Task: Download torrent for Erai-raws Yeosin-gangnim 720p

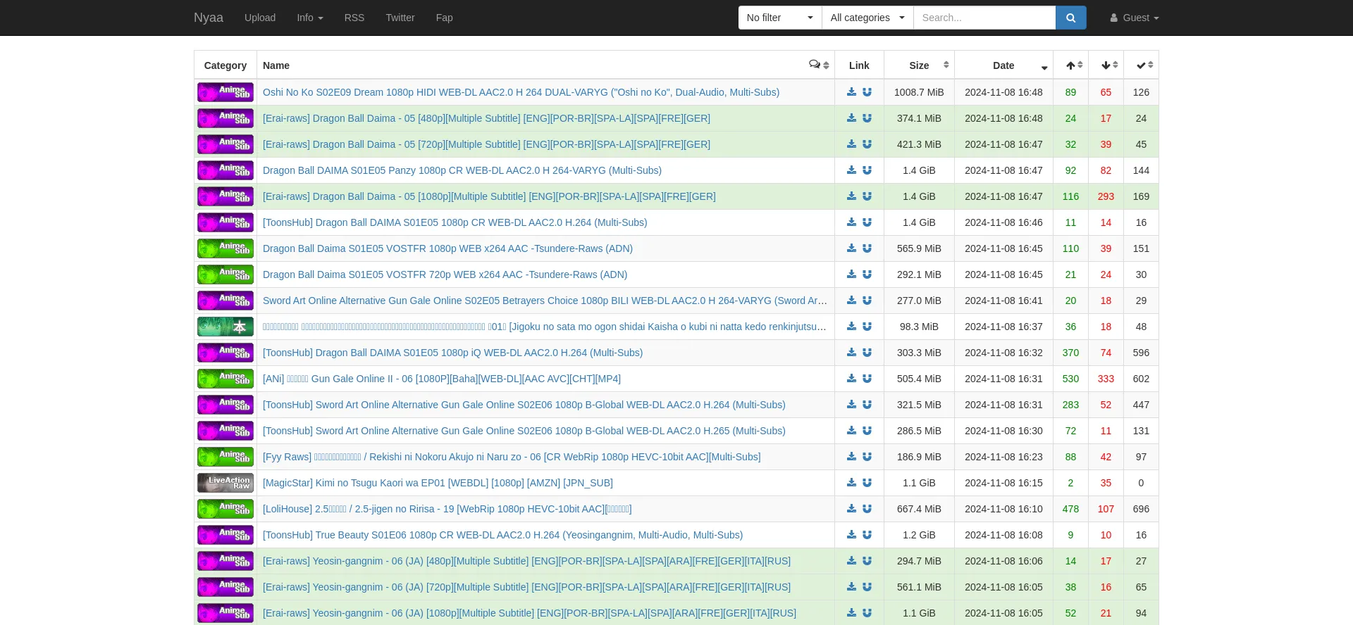Action: (x=851, y=587)
